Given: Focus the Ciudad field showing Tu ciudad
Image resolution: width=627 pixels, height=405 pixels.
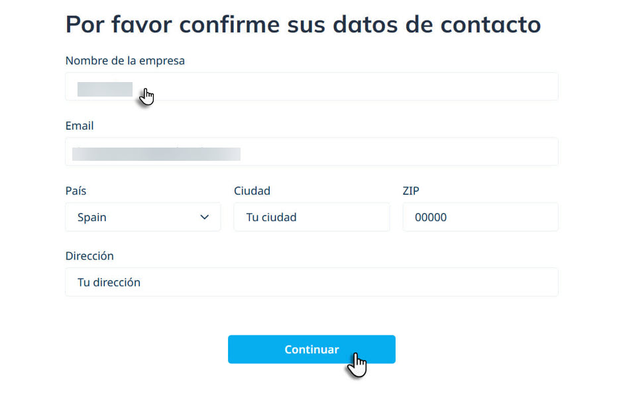Looking at the screenshot, I should click(312, 217).
